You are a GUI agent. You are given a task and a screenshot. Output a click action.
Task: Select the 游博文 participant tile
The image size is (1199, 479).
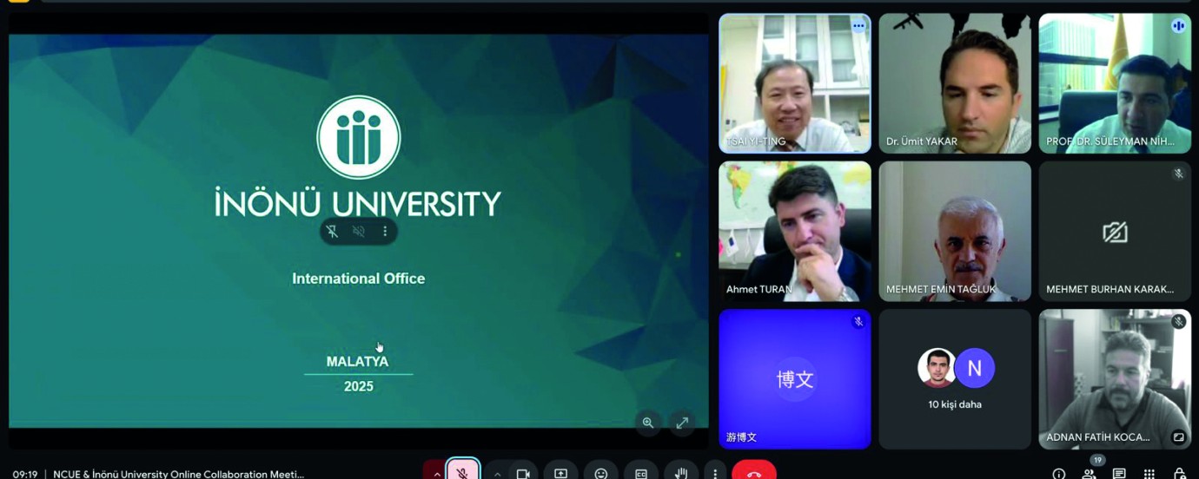795,379
